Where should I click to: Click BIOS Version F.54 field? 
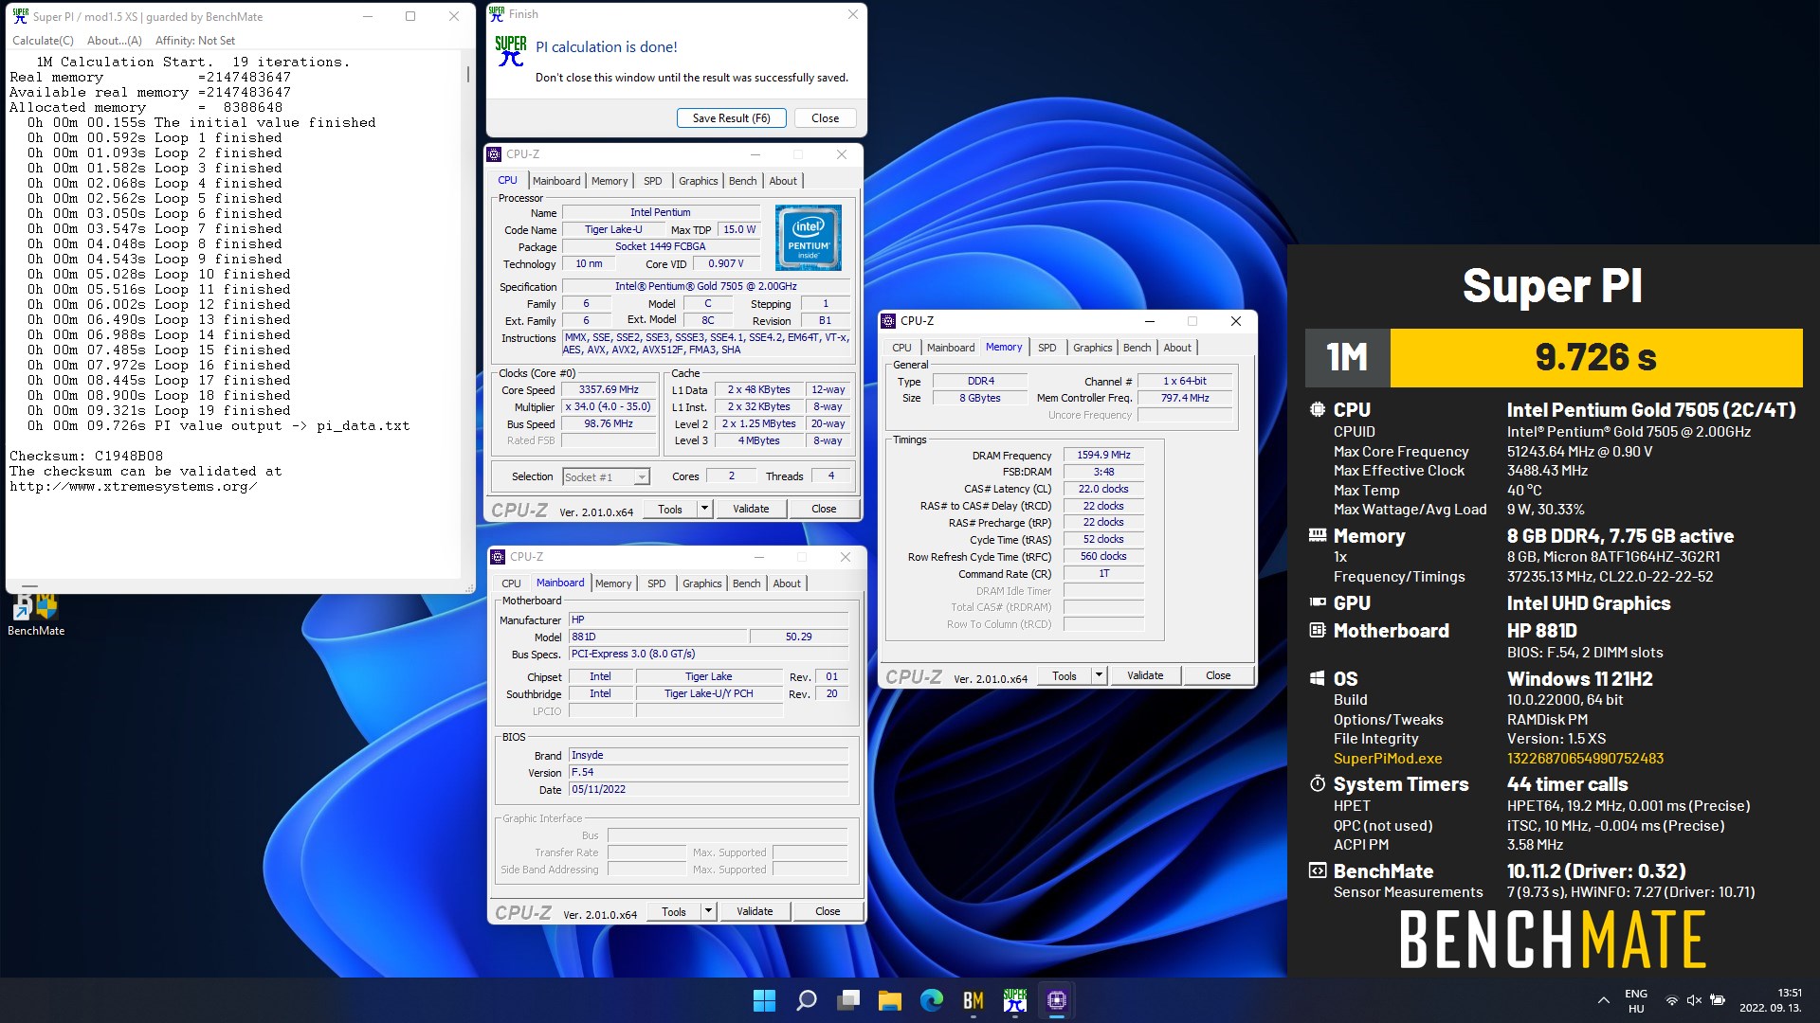(x=708, y=773)
